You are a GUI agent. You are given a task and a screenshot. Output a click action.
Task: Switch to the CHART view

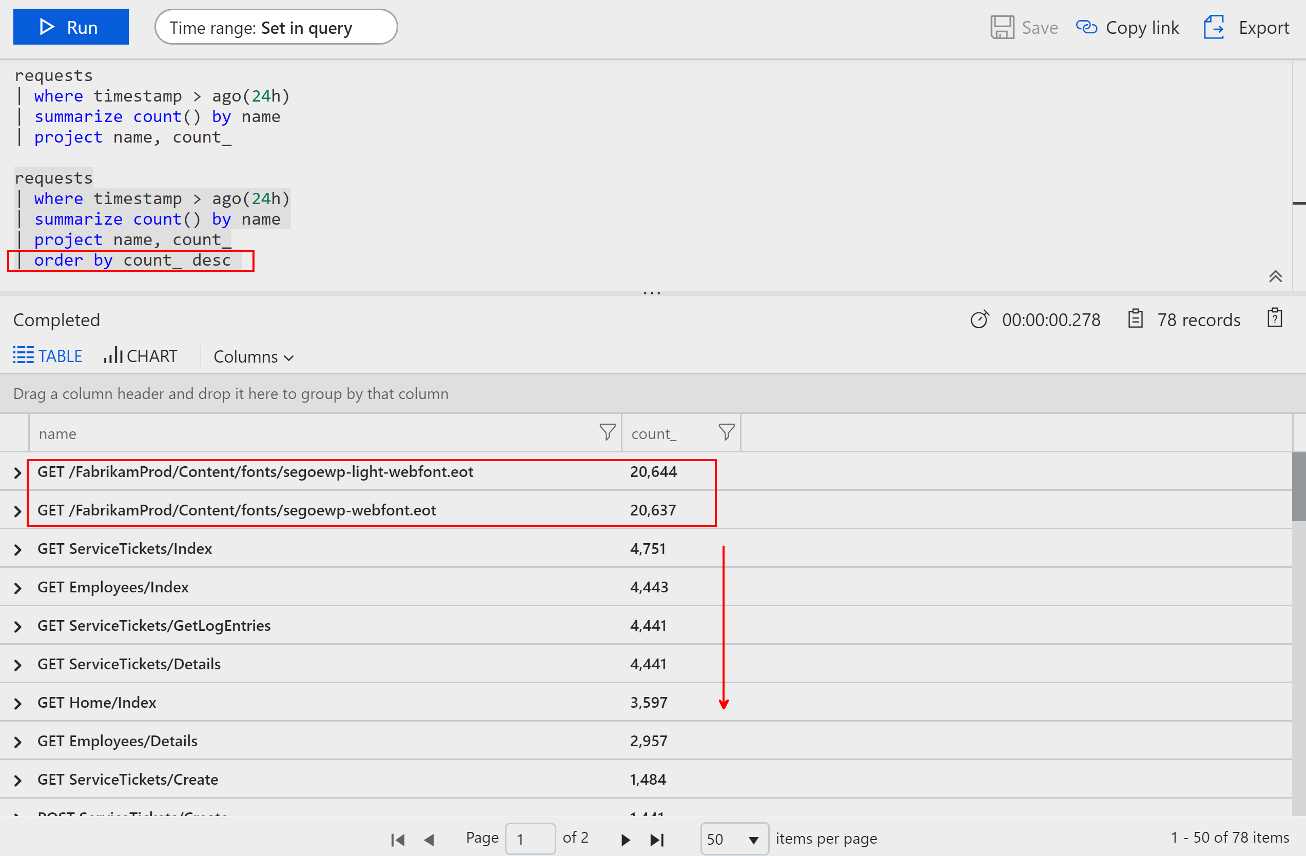click(141, 356)
